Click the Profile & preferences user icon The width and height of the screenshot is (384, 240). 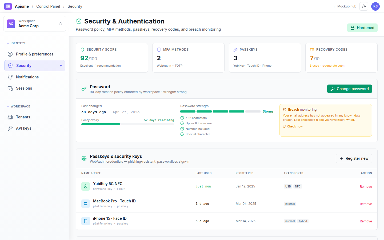coord(10,54)
